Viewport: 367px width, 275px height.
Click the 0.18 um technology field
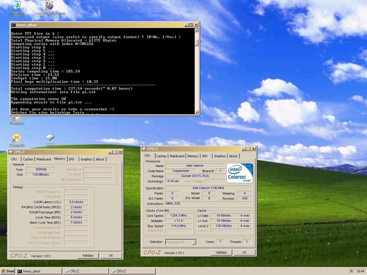(173, 181)
